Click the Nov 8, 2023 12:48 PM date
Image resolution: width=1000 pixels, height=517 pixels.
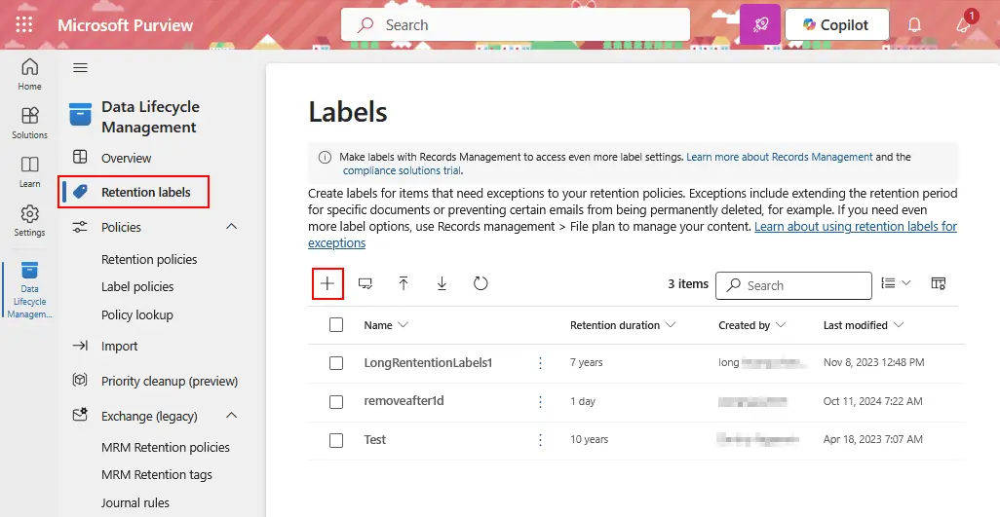pyautogui.click(x=873, y=362)
